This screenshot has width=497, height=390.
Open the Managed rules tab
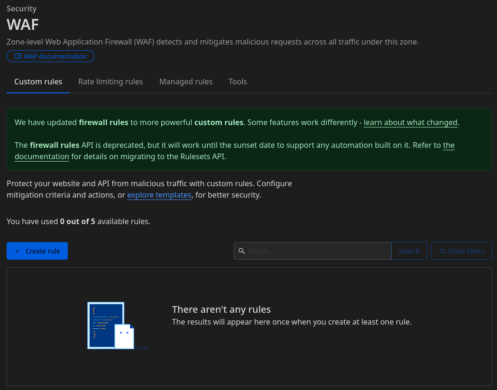pos(186,82)
